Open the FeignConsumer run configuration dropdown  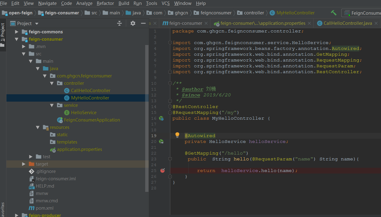coord(362,13)
